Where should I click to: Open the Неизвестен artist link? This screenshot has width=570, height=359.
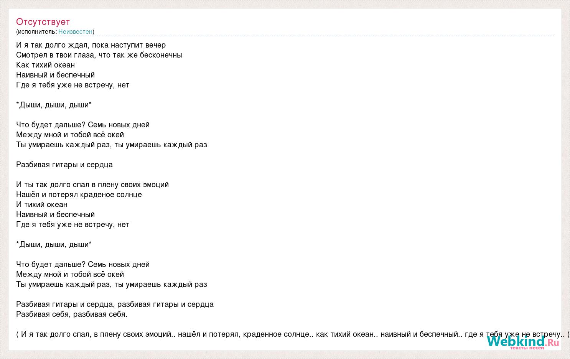pyautogui.click(x=75, y=31)
